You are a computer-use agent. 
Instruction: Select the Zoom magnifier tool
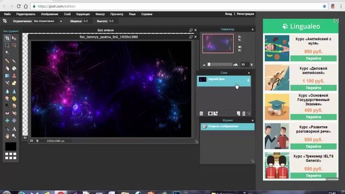[14, 136]
